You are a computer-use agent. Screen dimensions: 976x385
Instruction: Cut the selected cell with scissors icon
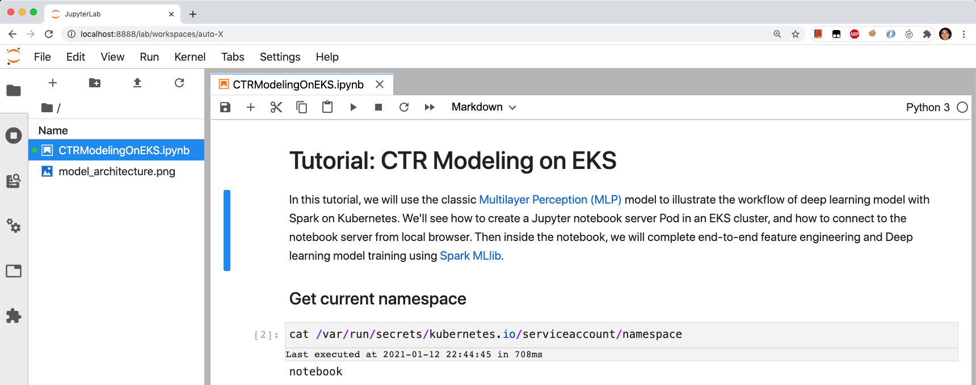click(276, 107)
